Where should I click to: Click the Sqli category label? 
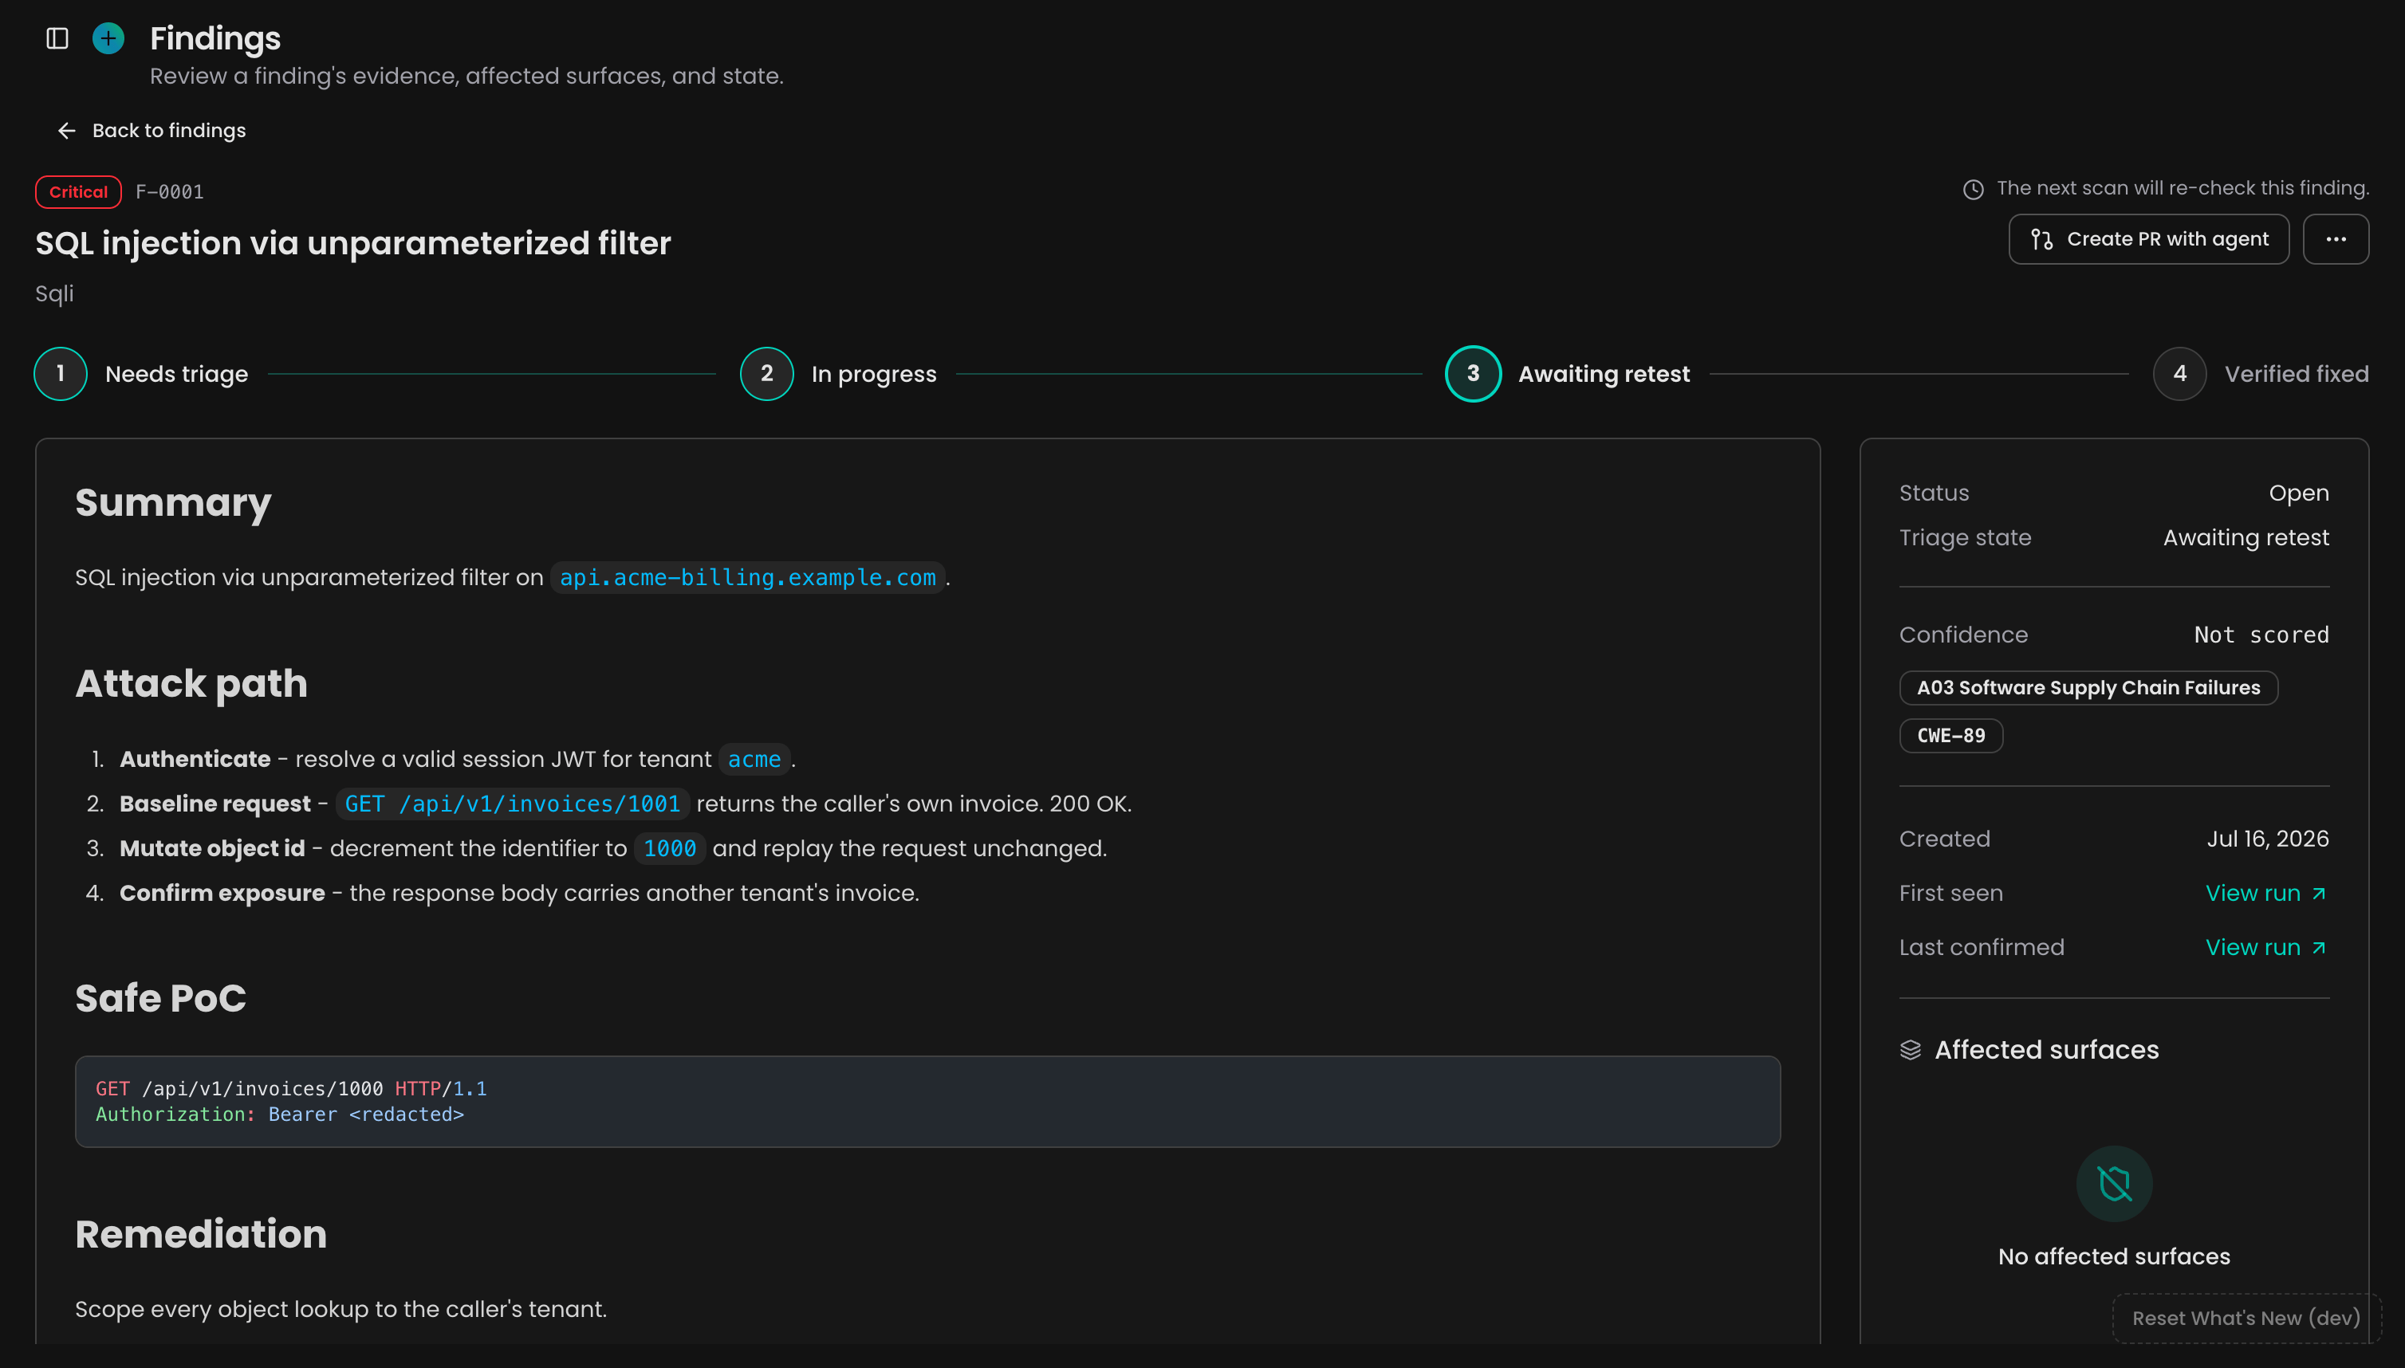54,294
